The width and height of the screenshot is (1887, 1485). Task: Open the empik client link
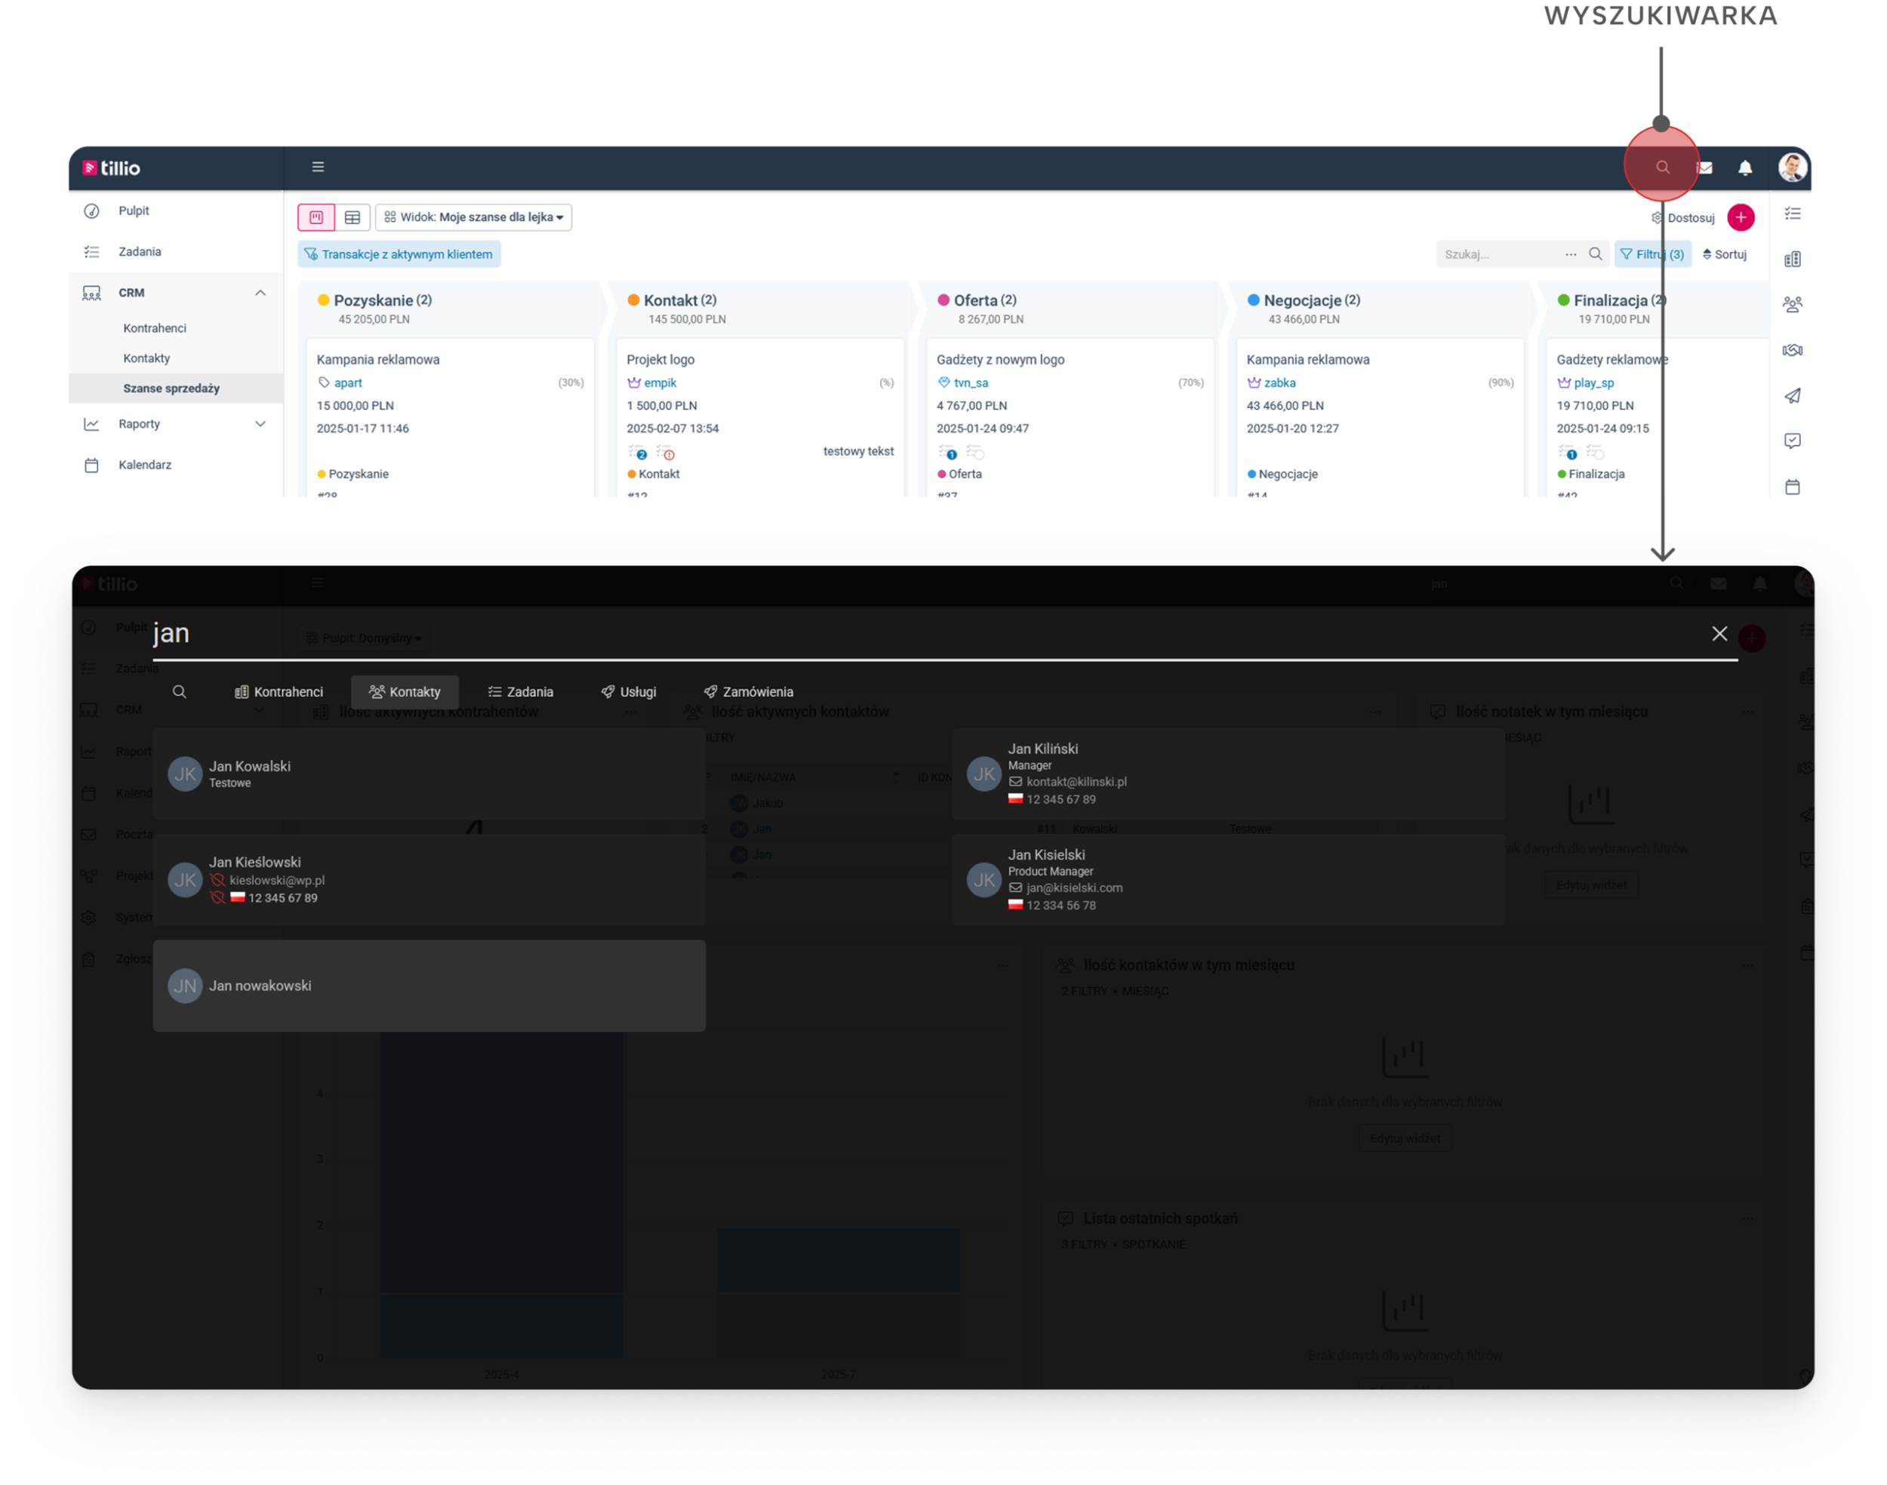660,383
